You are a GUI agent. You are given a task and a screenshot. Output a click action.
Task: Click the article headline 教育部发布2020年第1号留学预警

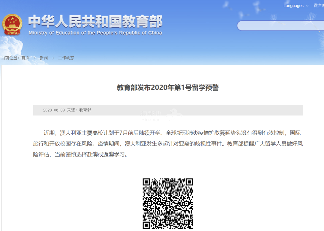(x=168, y=88)
